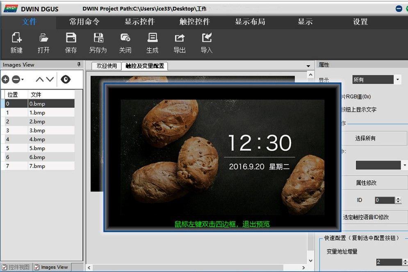Screen dimensions: 408x272
Task: Select 3.bmp in the image list
Action: tap(38, 130)
